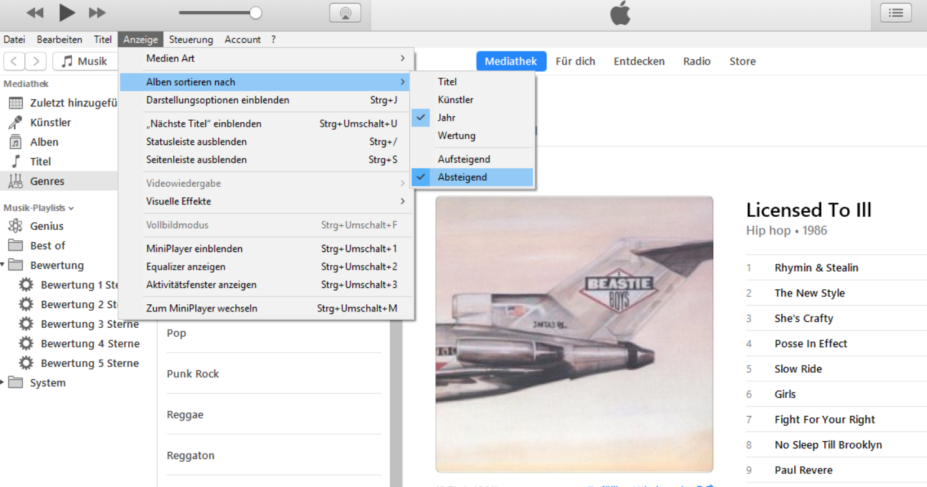The width and height of the screenshot is (927, 487).
Task: Open the Alben sortieren nach submenu
Action: click(x=266, y=82)
